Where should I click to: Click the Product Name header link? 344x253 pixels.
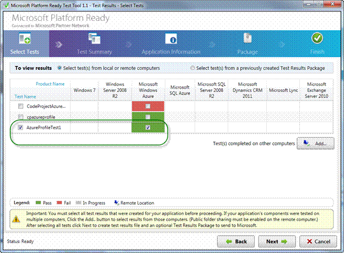point(50,84)
